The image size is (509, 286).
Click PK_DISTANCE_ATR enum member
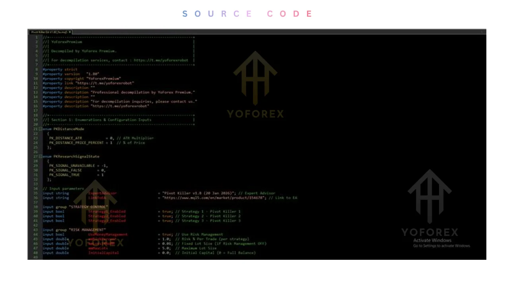66,138
